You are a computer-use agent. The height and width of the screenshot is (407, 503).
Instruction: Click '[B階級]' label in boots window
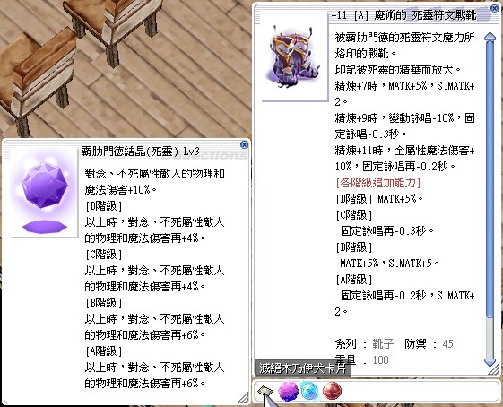[354, 247]
